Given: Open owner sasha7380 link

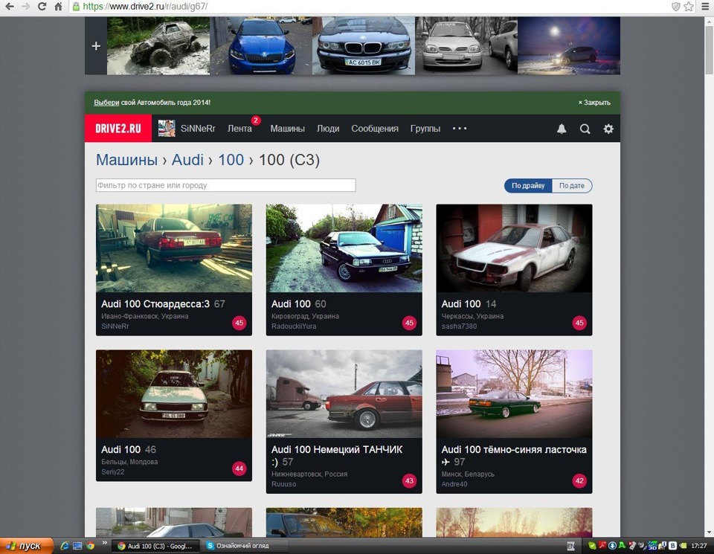Looking at the screenshot, I should [x=459, y=326].
